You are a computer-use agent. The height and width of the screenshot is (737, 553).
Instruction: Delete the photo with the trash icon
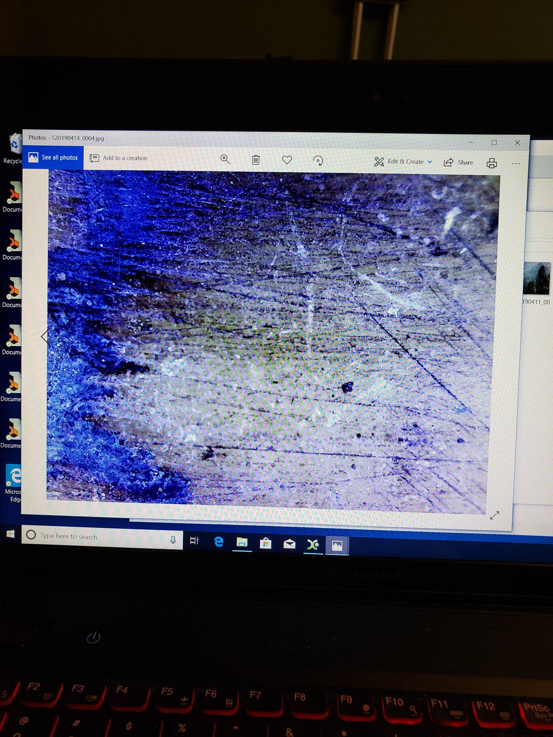tap(256, 160)
